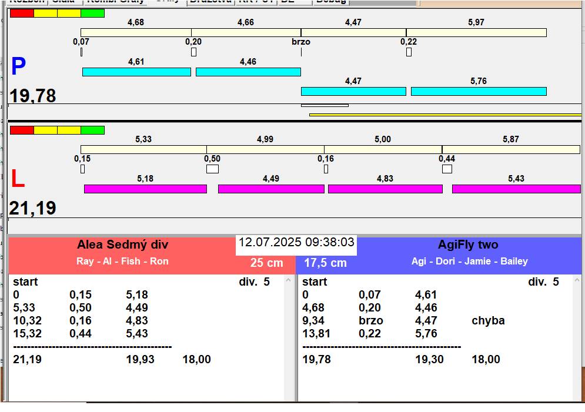This screenshot has width=585, height=412.
Task: Click the large 21,19 total time of lane L
Action: [x=33, y=208]
